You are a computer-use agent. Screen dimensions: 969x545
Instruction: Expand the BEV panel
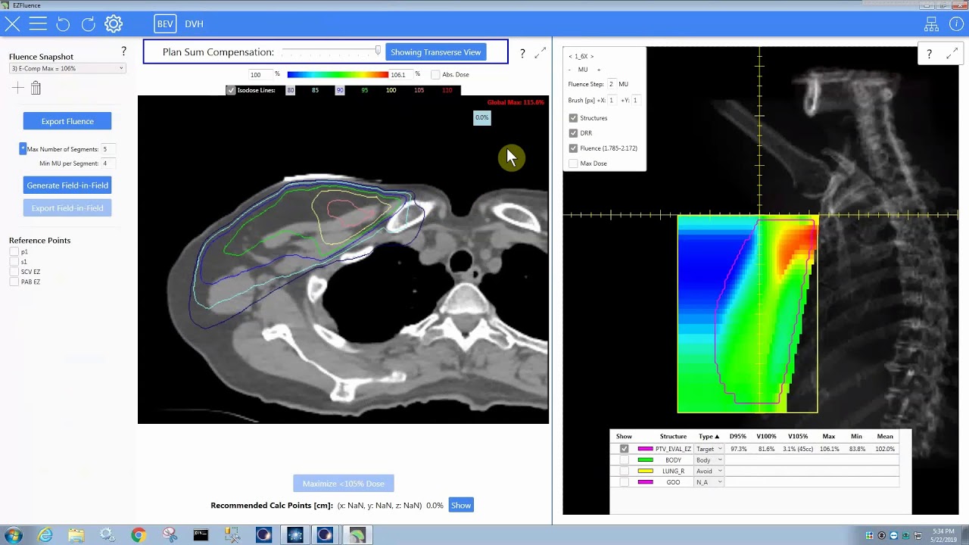click(951, 54)
